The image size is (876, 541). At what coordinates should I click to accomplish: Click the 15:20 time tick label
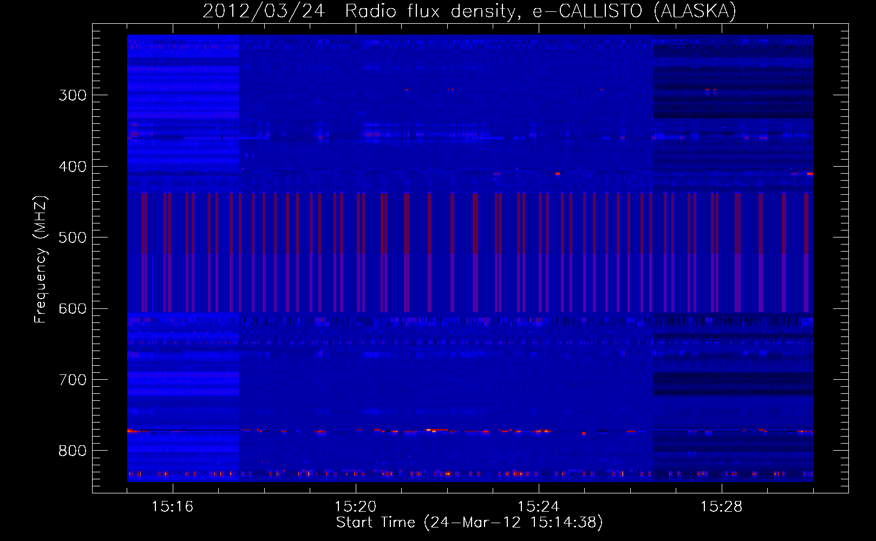pyautogui.click(x=356, y=507)
